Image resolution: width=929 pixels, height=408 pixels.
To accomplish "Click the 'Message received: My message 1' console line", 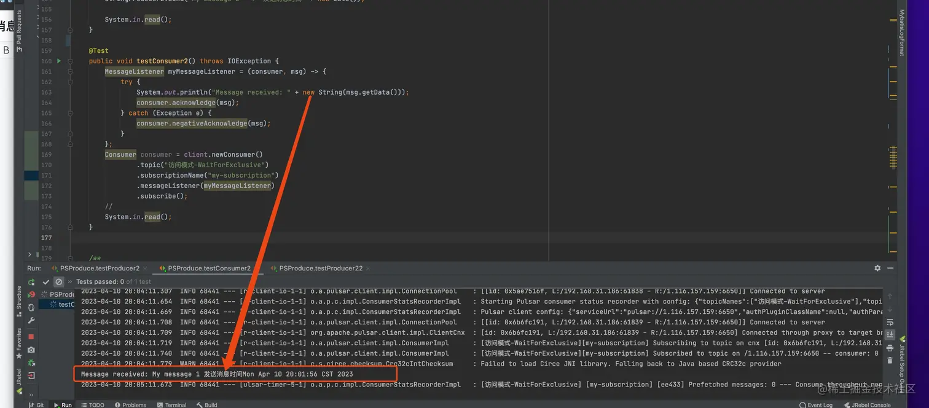I will [x=217, y=374].
